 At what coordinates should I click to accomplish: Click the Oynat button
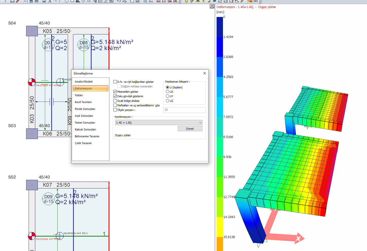190,129
